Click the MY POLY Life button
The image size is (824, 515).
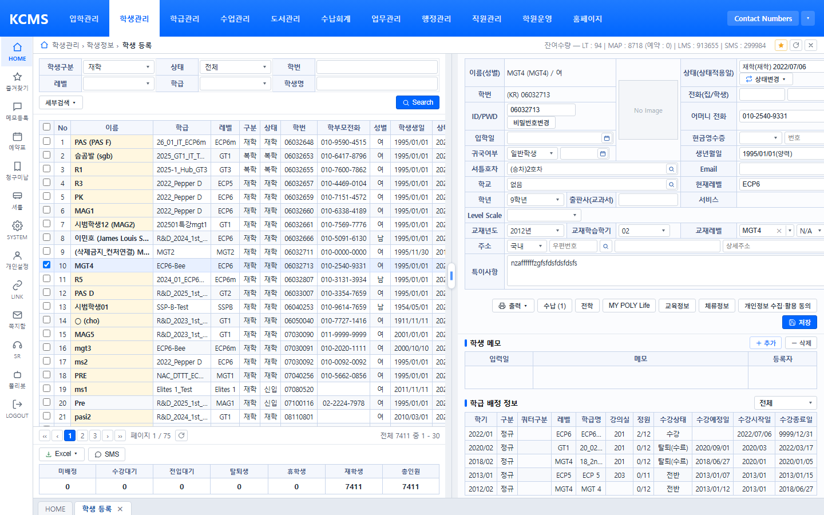[x=629, y=306]
